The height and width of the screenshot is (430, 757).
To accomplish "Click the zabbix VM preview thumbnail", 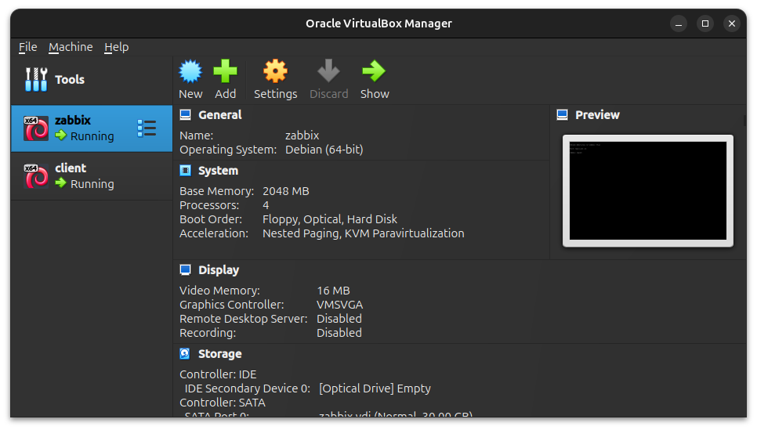I will click(x=647, y=190).
